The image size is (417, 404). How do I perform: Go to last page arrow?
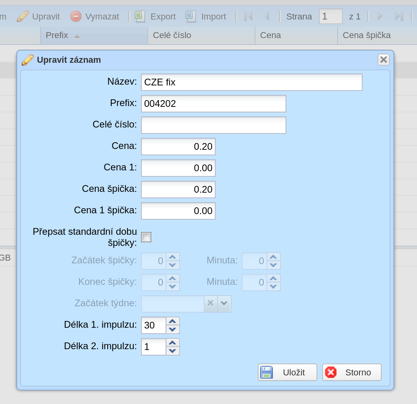click(x=399, y=17)
